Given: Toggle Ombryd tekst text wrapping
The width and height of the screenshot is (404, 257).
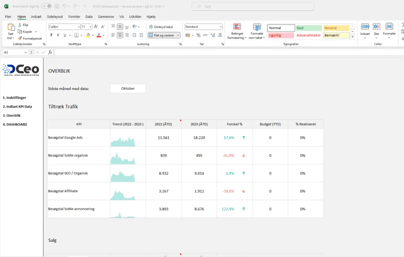Looking at the screenshot, I should click(x=161, y=27).
